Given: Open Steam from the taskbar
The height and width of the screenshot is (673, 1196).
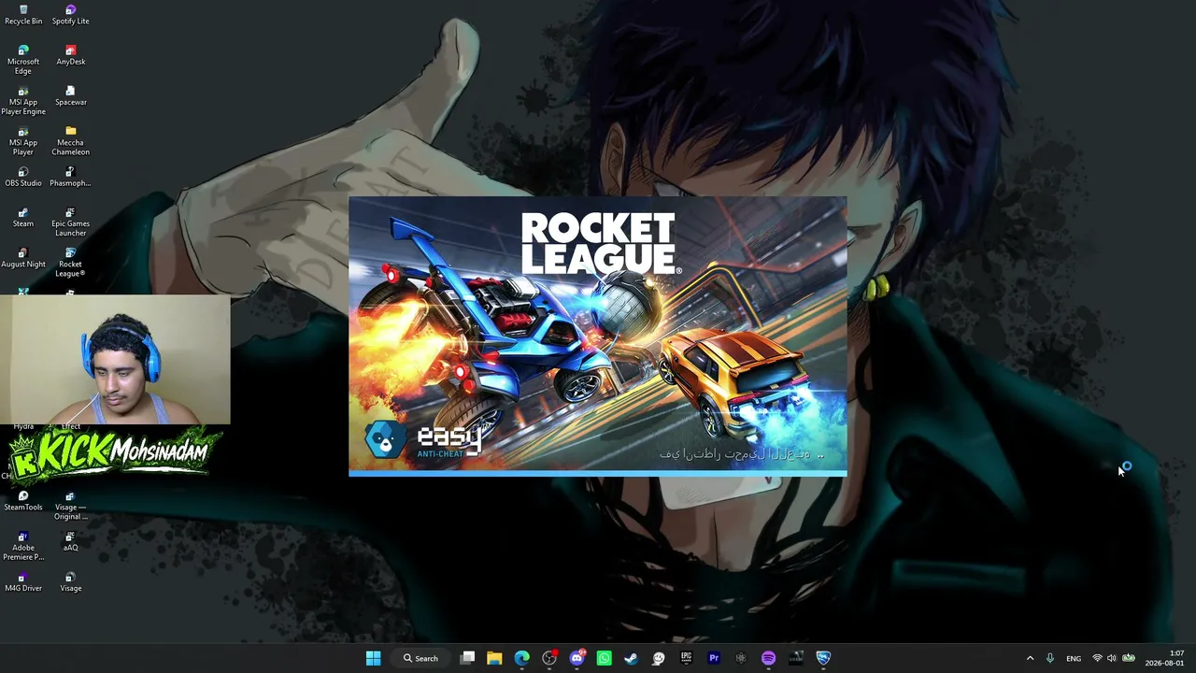Looking at the screenshot, I should pyautogui.click(x=631, y=658).
